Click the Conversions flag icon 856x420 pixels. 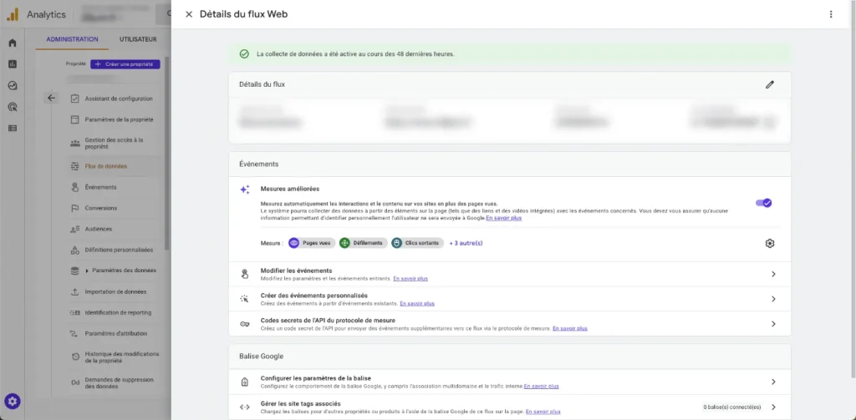point(75,208)
